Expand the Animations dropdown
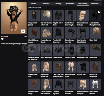This screenshot has height=96, width=104. (x=95, y=4)
